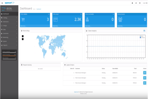Open View more under Total Orders
Image resolution: width=148 pixels, height=99 pixels.
point(23,26)
